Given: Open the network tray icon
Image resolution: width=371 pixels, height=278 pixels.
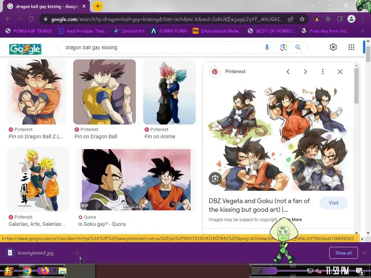Looking at the screenshot, I should pos(310,271).
